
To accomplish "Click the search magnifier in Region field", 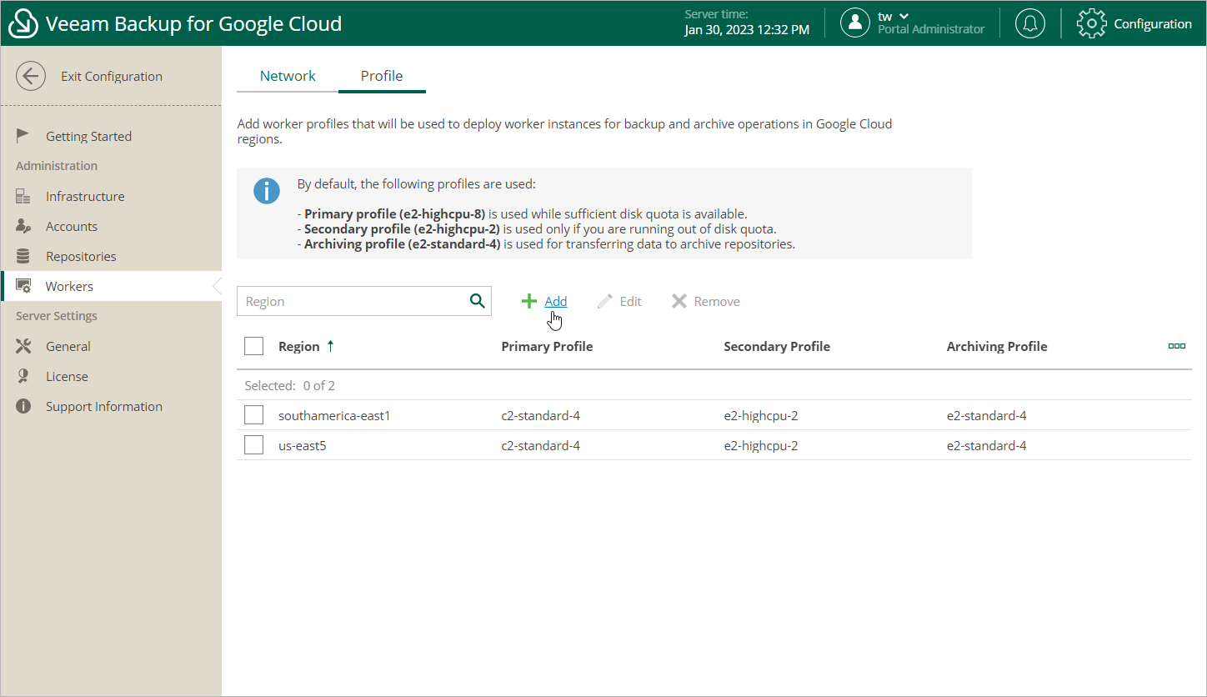I will tap(477, 301).
